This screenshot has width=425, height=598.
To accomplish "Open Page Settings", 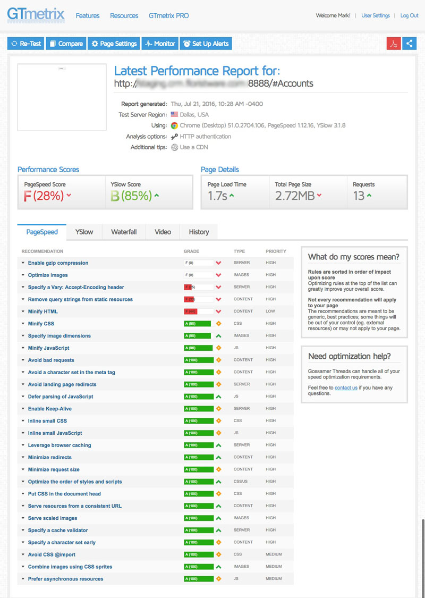I will tap(114, 44).
